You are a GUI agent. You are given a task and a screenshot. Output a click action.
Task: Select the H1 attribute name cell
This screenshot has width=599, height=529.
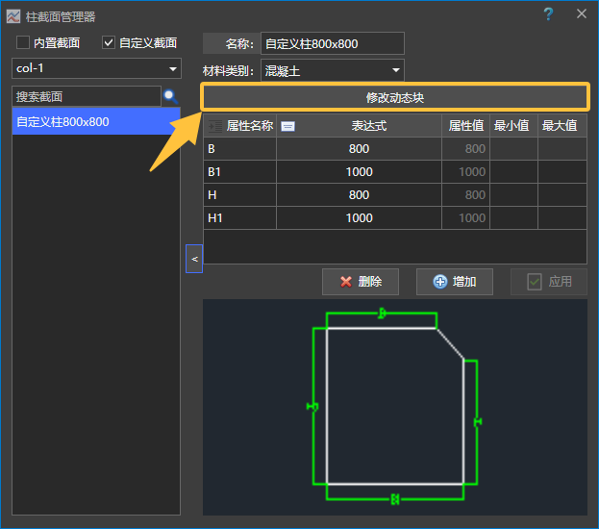click(240, 218)
